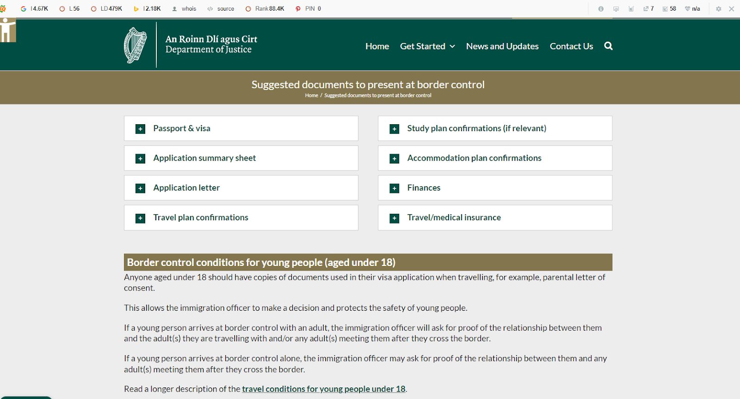Expand the Finances section
Image resolution: width=740 pixels, height=399 pixels.
495,188
